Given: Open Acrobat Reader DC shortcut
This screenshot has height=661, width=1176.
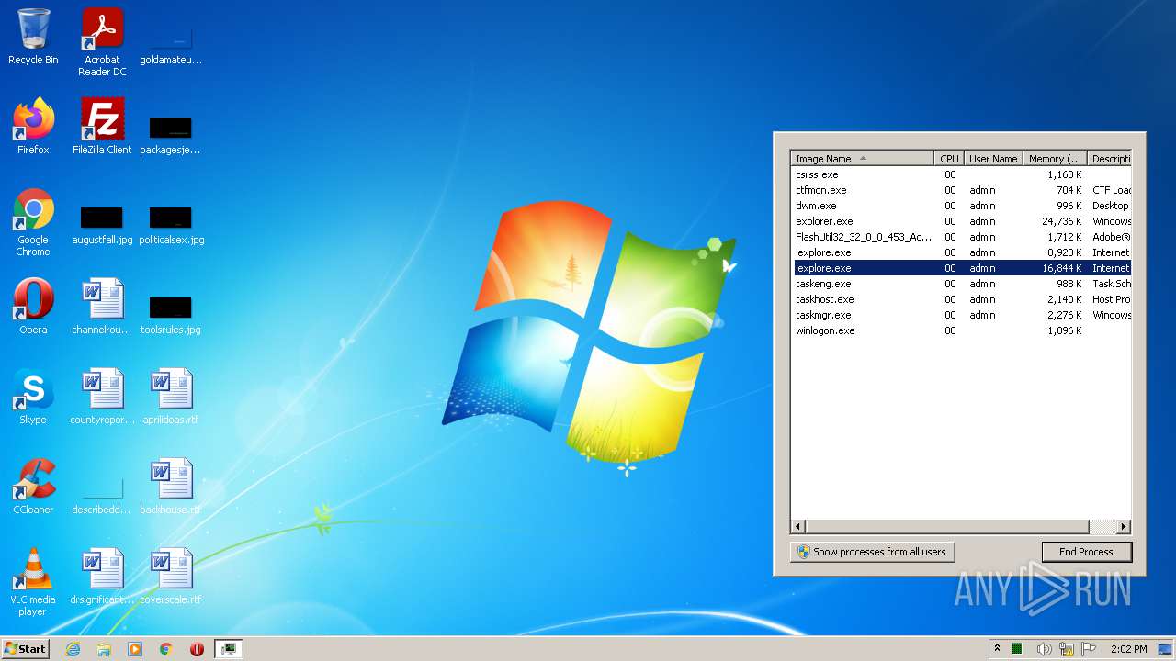Looking at the screenshot, I should pos(102,42).
